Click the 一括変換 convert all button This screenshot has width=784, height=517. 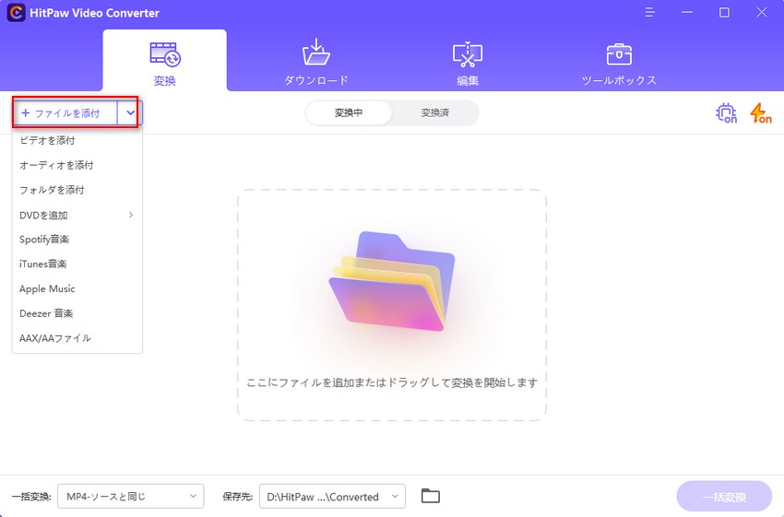724,497
